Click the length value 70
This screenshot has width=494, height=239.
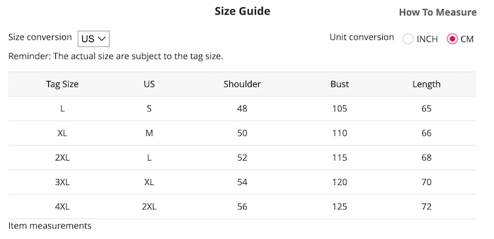pos(426,182)
